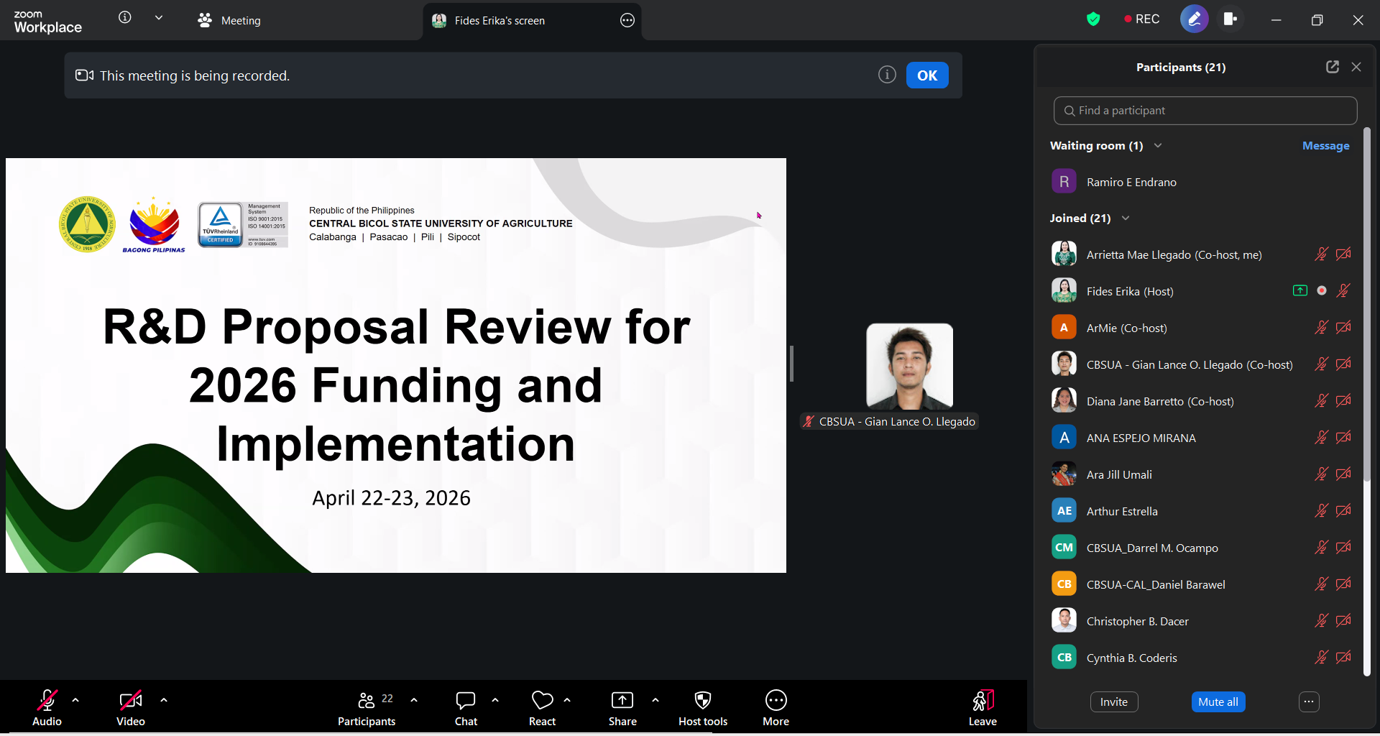Switch to Fides Erika's screen tab
The image size is (1380, 736).
pos(499,21)
